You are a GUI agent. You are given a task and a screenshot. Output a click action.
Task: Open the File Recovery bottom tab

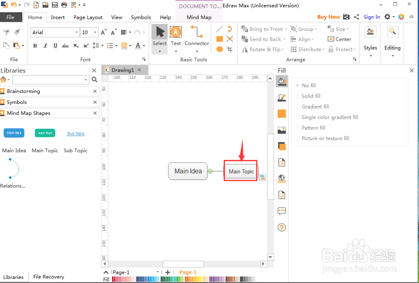(49, 277)
